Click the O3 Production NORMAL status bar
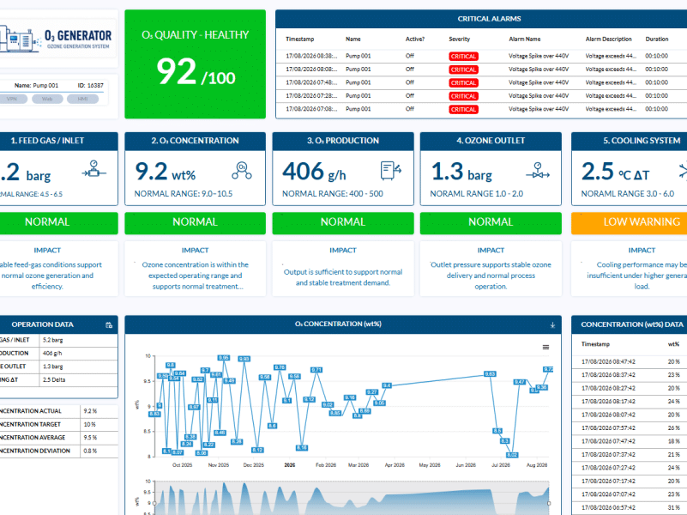This screenshot has height=515, width=687. [x=343, y=221]
